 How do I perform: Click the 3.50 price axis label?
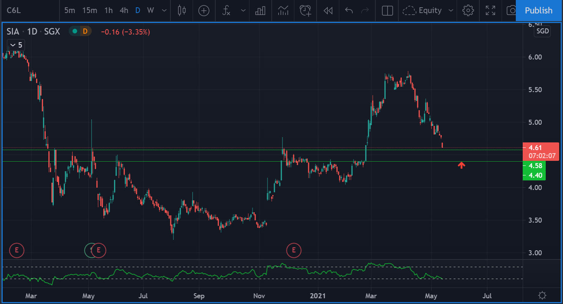point(535,220)
